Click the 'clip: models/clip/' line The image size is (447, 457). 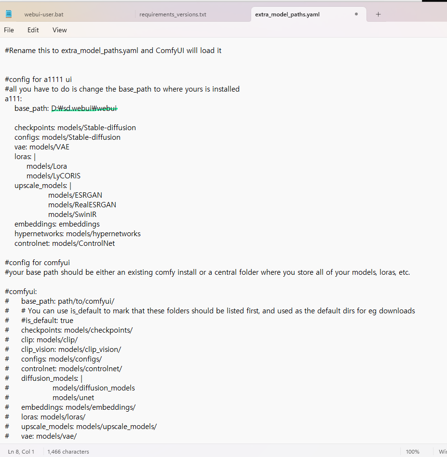(x=49, y=339)
